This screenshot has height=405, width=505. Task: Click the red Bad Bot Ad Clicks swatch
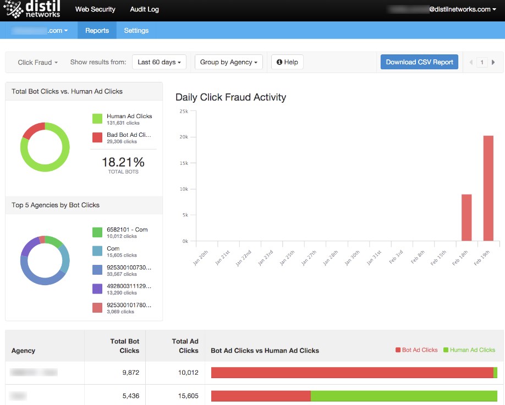[x=97, y=137]
